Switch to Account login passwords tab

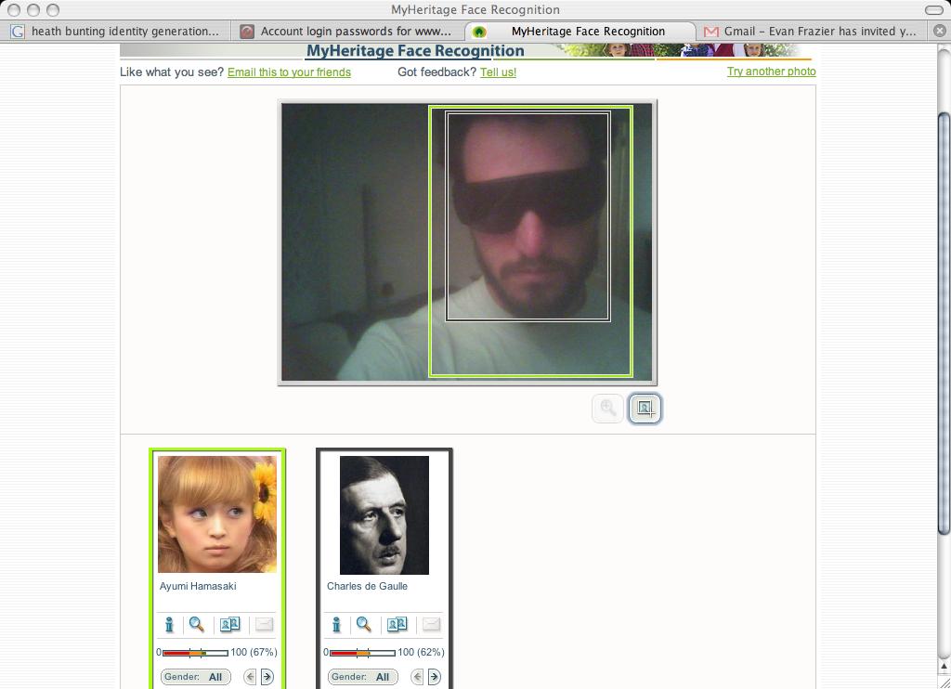tap(347, 31)
